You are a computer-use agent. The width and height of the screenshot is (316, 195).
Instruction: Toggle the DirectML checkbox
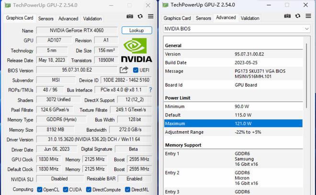point(127,190)
